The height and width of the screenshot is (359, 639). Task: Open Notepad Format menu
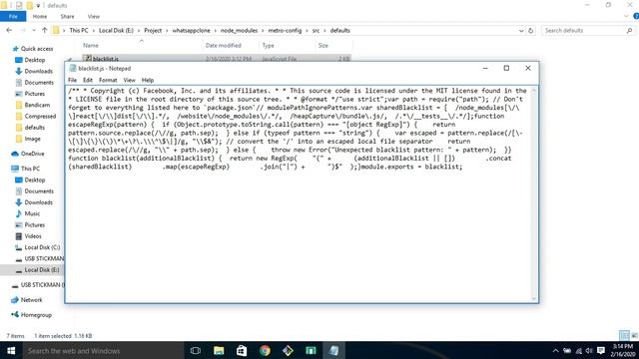(x=108, y=80)
